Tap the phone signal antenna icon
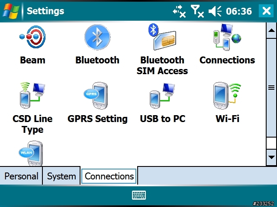Image resolution: width=277 pixels, height=207 pixels. [197, 11]
